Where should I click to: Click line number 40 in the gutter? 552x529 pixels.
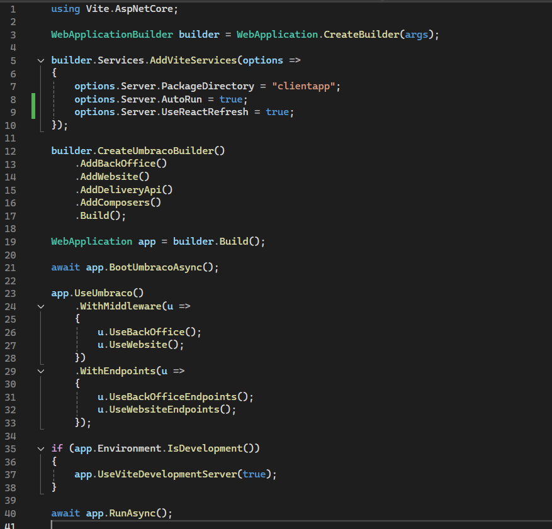coord(10,513)
